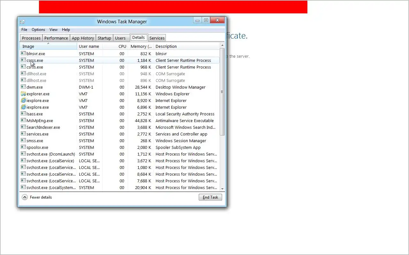
Task: Click the icon of iexplore.exe using 8,920 K
Action: [23, 100]
